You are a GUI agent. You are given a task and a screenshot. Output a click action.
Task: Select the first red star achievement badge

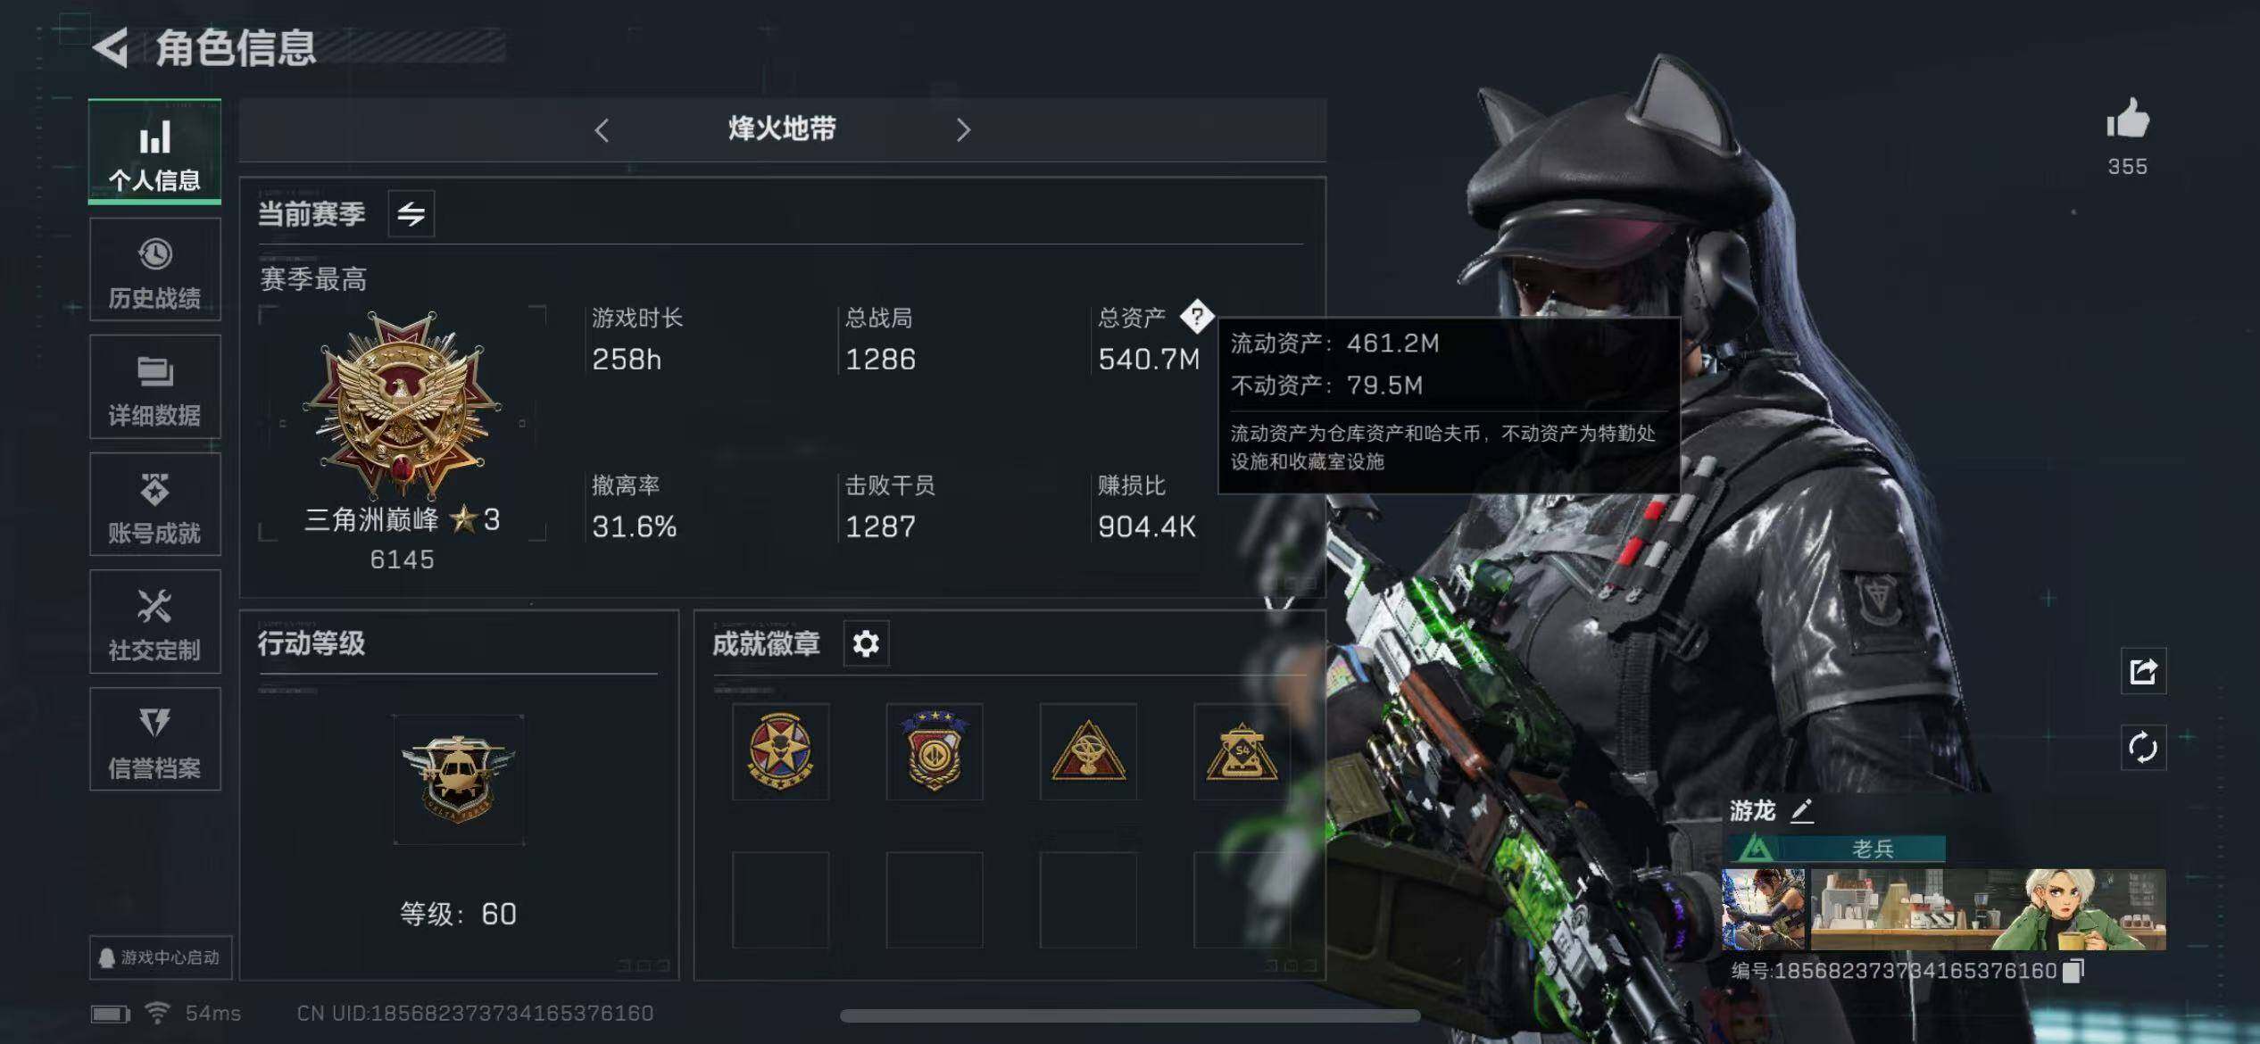click(780, 751)
